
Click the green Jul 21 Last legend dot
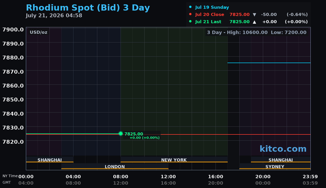pyautogui.click(x=190, y=22)
